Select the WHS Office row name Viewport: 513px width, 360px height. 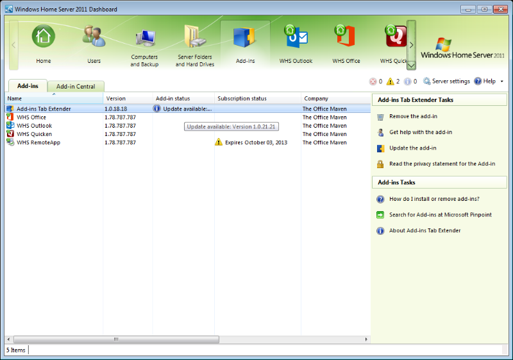(31, 117)
